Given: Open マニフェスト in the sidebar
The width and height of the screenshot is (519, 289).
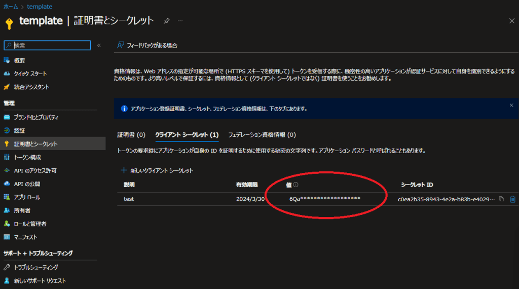Looking at the screenshot, I should tap(25, 237).
